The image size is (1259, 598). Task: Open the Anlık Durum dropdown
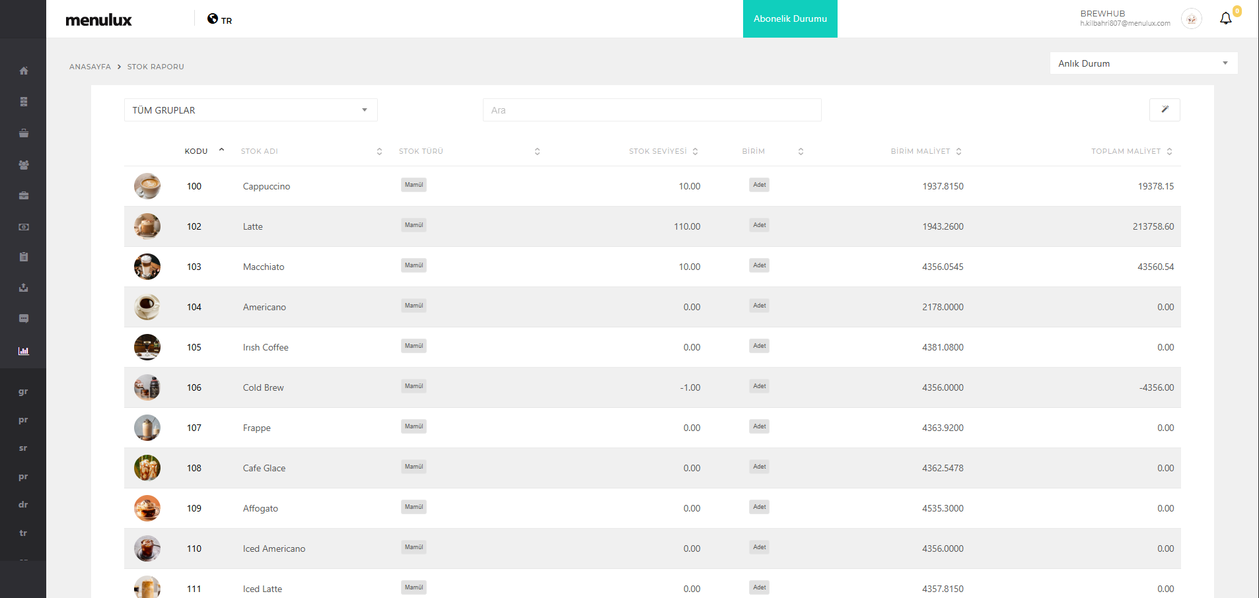(1143, 63)
